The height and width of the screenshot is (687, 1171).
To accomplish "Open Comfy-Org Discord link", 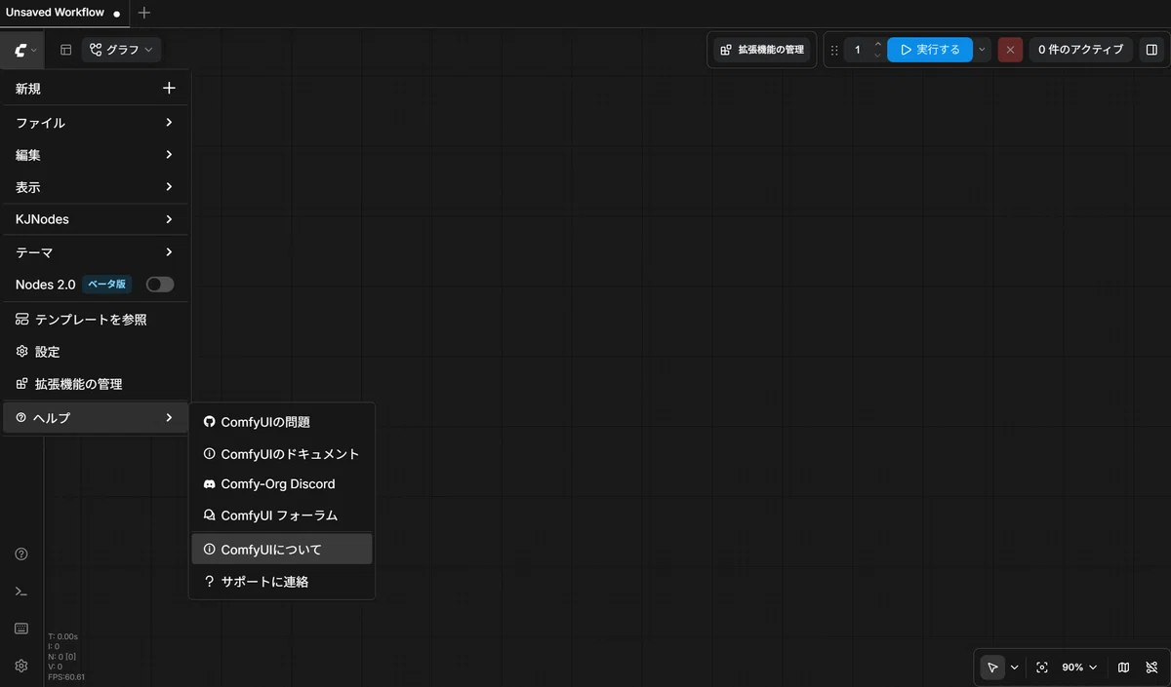I will [x=282, y=484].
